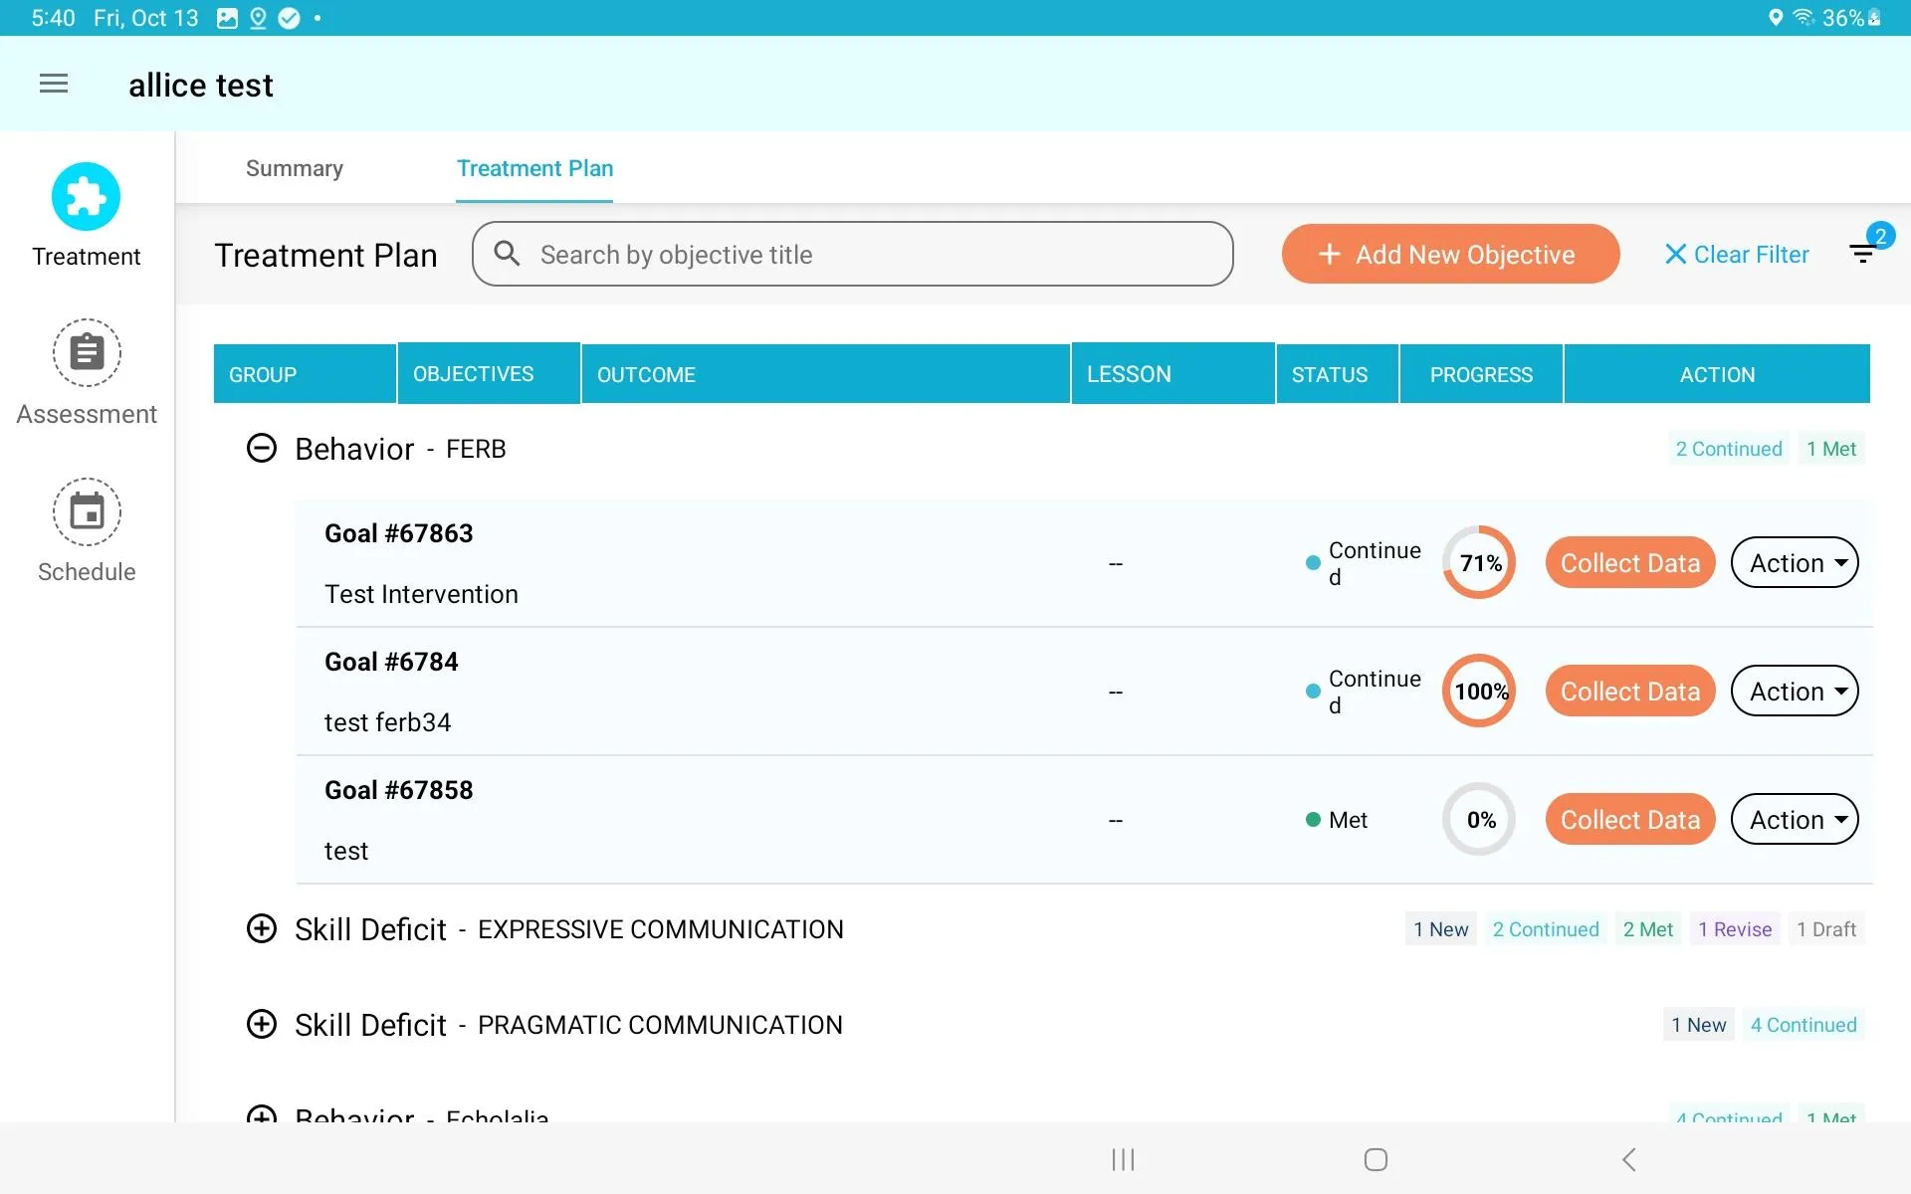
Task: Collect Data for Goal #67863
Action: pyautogui.click(x=1629, y=563)
